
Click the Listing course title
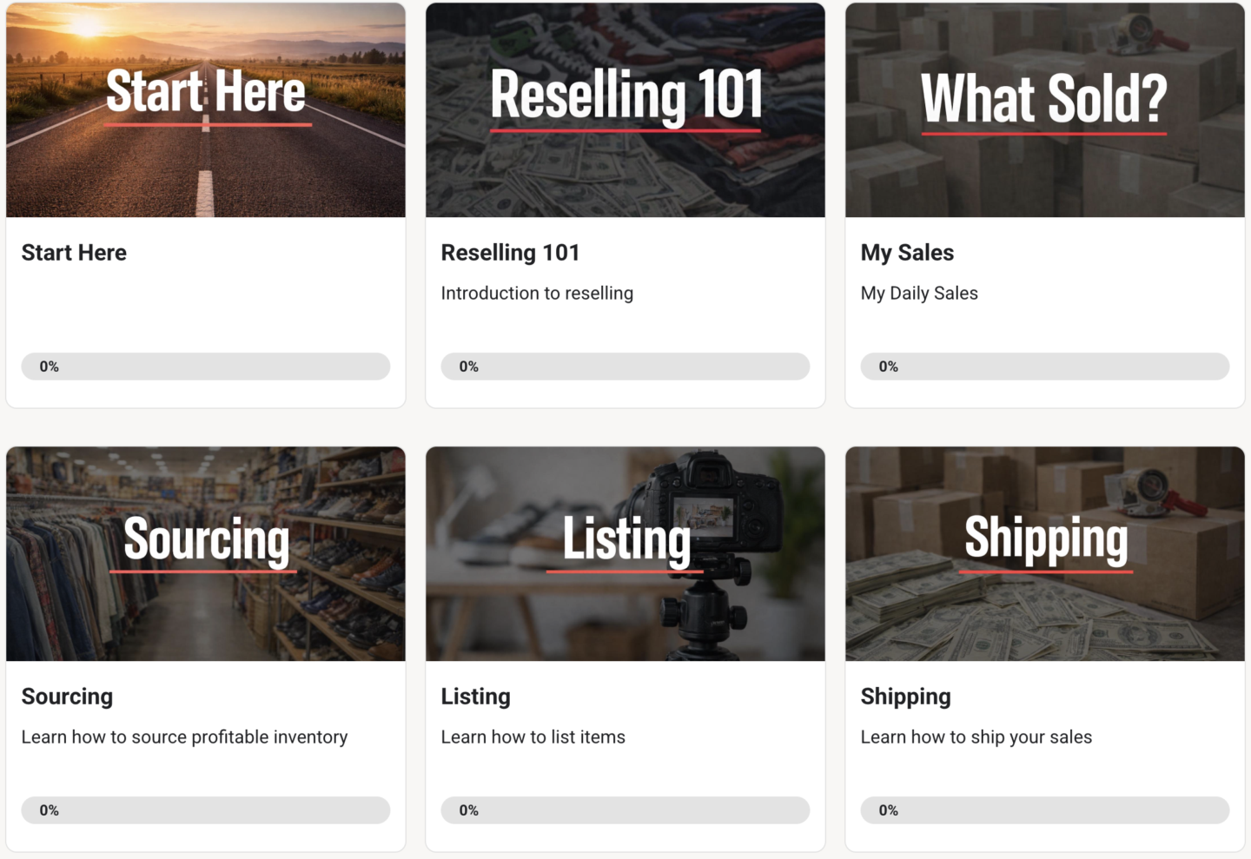[x=475, y=697]
